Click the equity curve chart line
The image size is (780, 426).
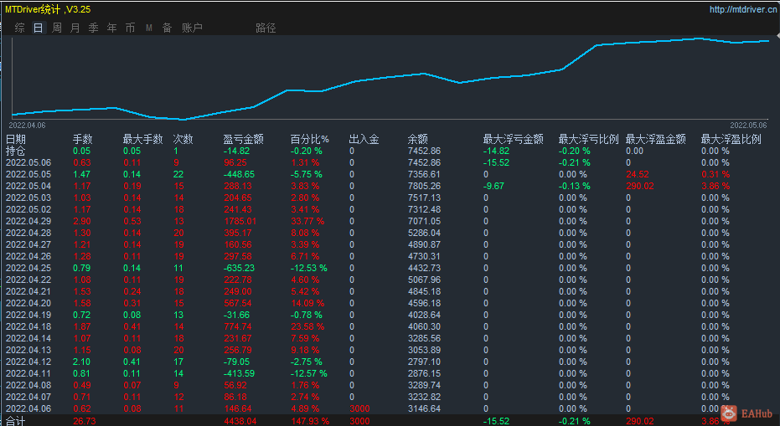[390, 79]
